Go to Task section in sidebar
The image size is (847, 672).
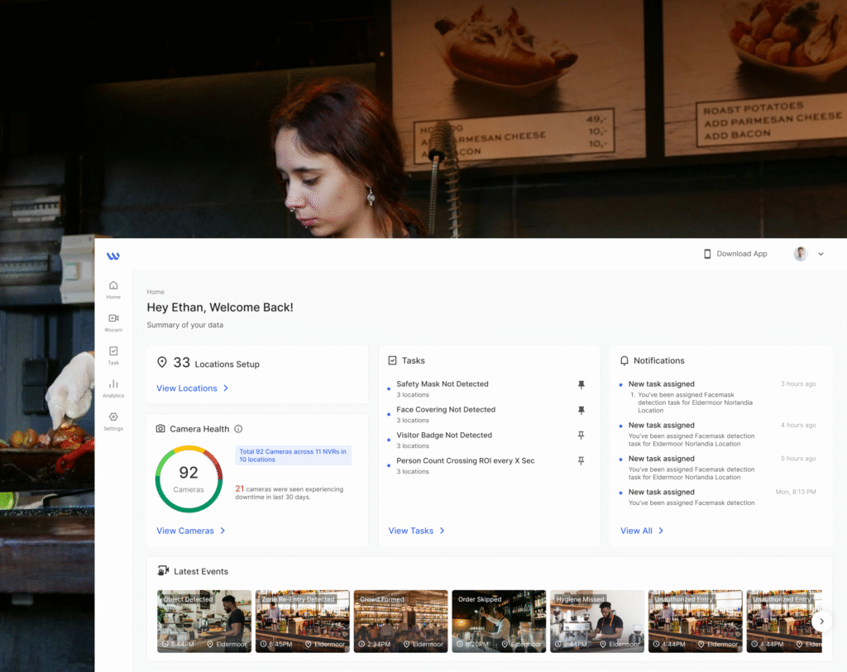113,355
